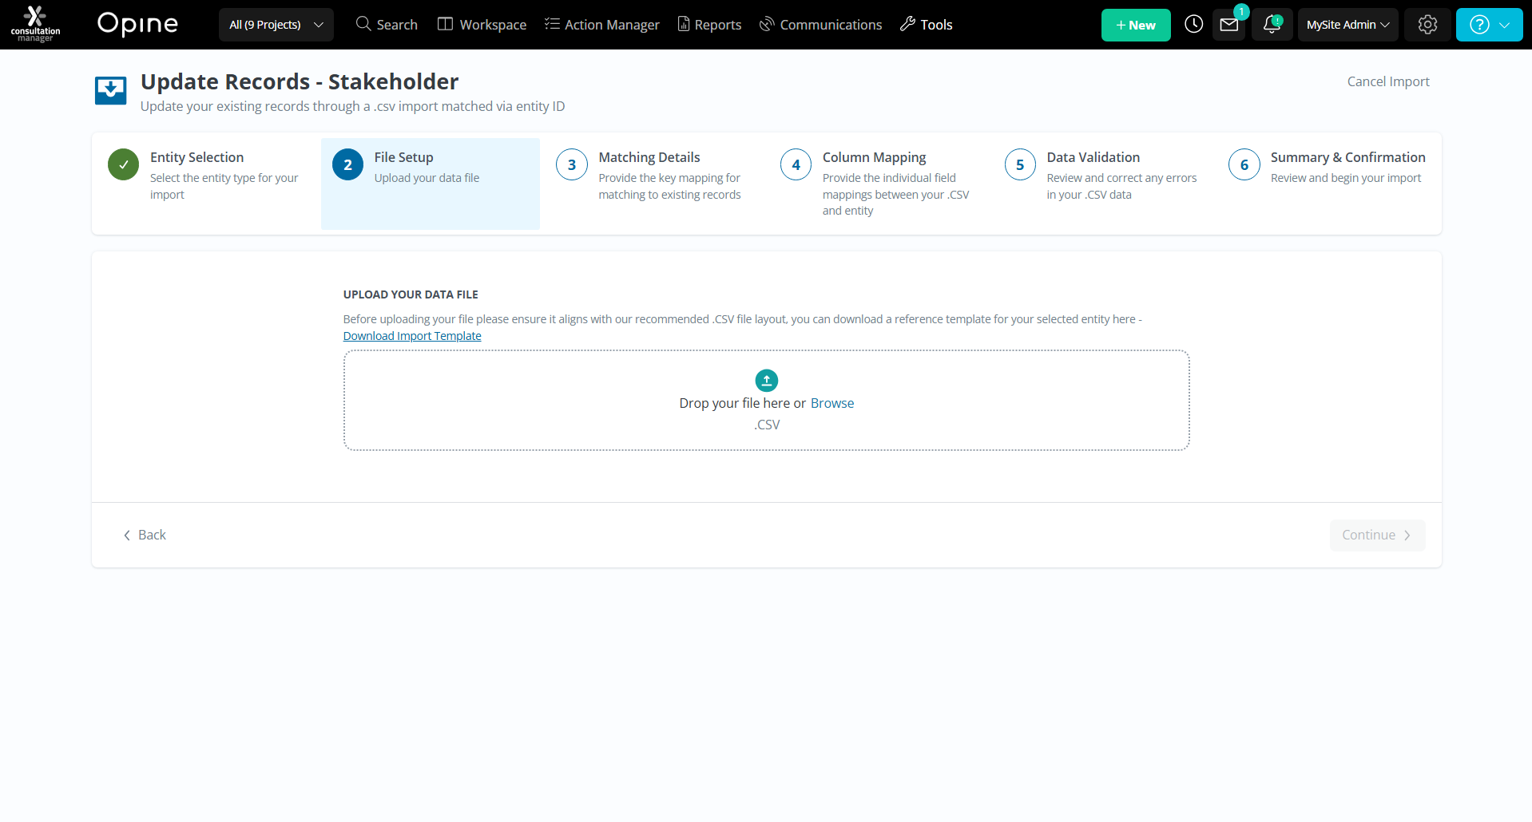Open the recent history clock icon
Screen dimensions: 1532x822
1193,25
